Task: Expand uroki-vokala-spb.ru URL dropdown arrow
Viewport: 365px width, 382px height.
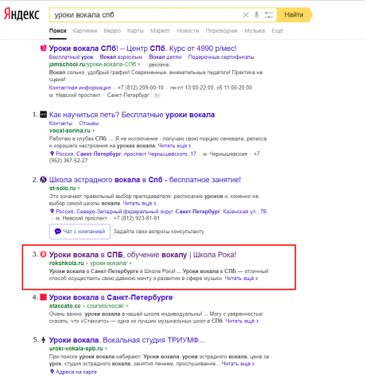Action: 106,349
